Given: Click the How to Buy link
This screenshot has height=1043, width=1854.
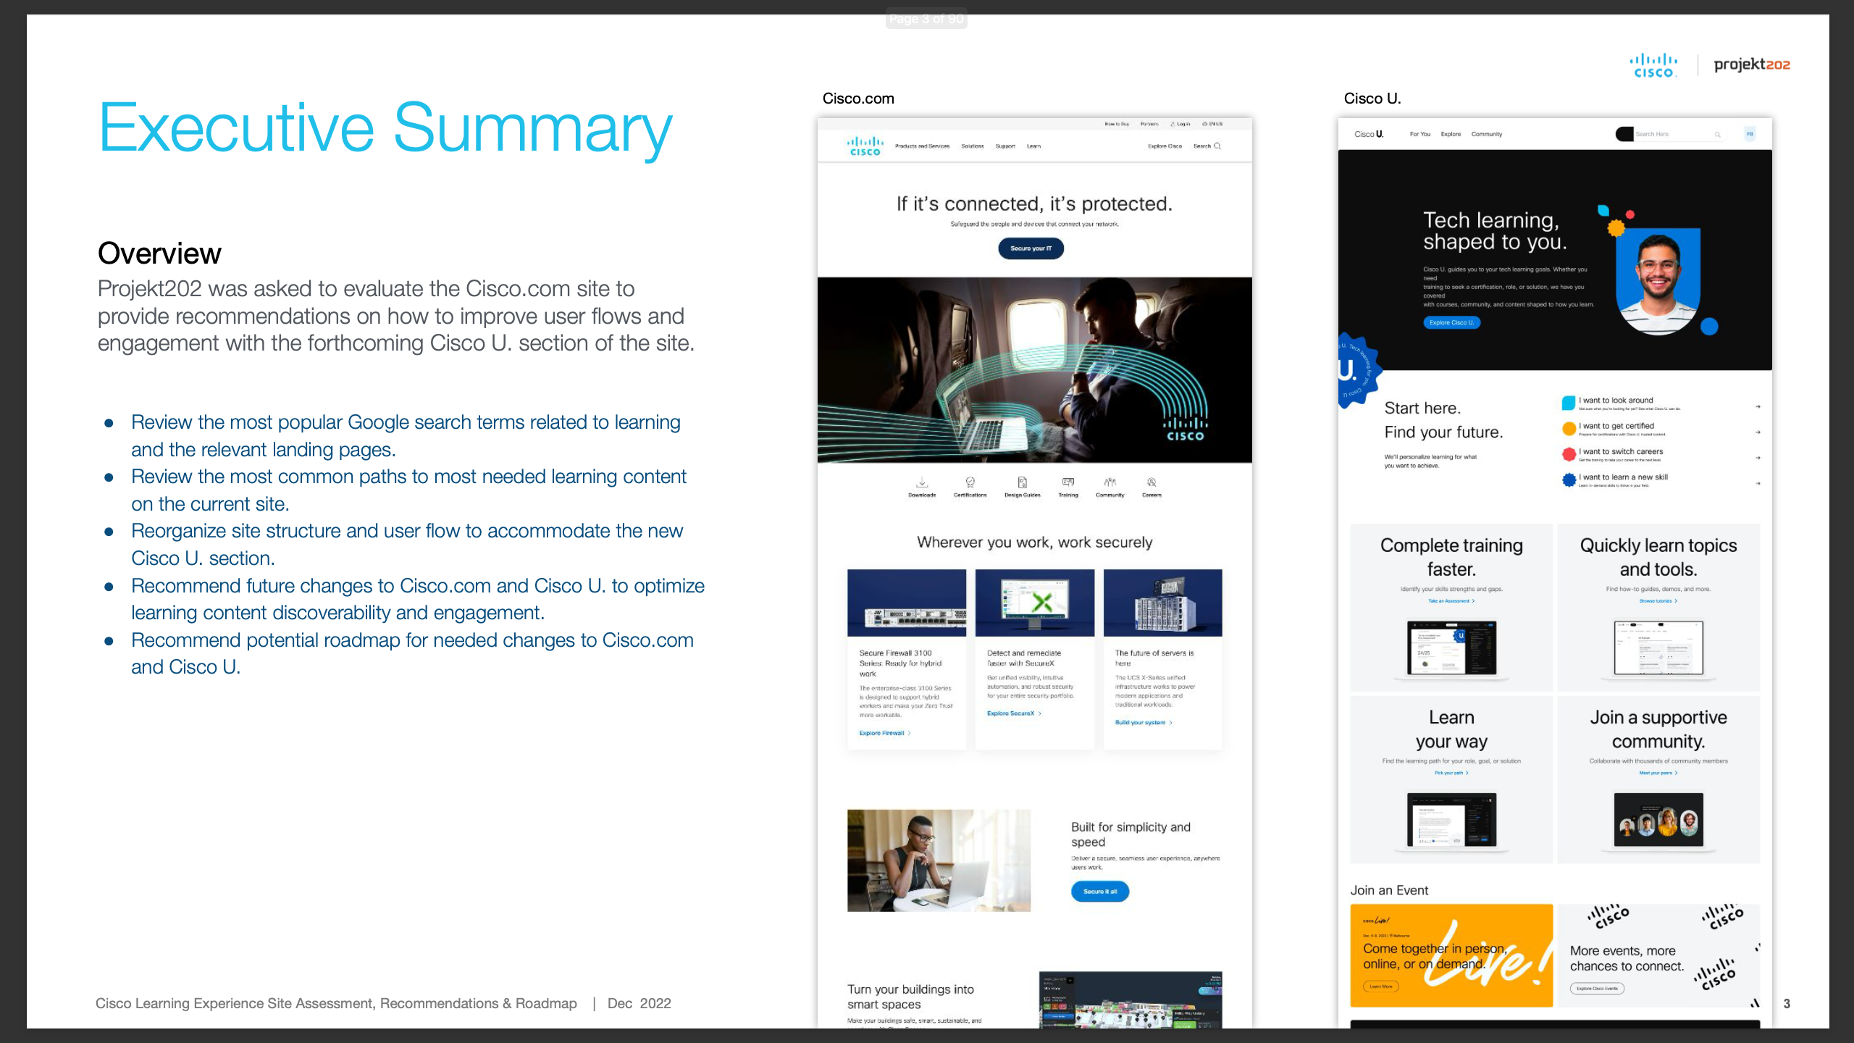Looking at the screenshot, I should pos(1117,125).
